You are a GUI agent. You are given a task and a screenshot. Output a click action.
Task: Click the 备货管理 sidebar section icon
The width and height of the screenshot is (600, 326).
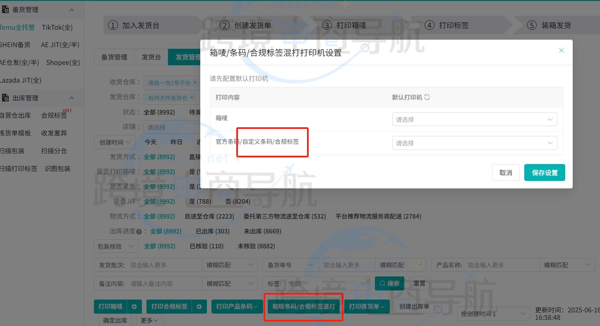(x=6, y=9)
